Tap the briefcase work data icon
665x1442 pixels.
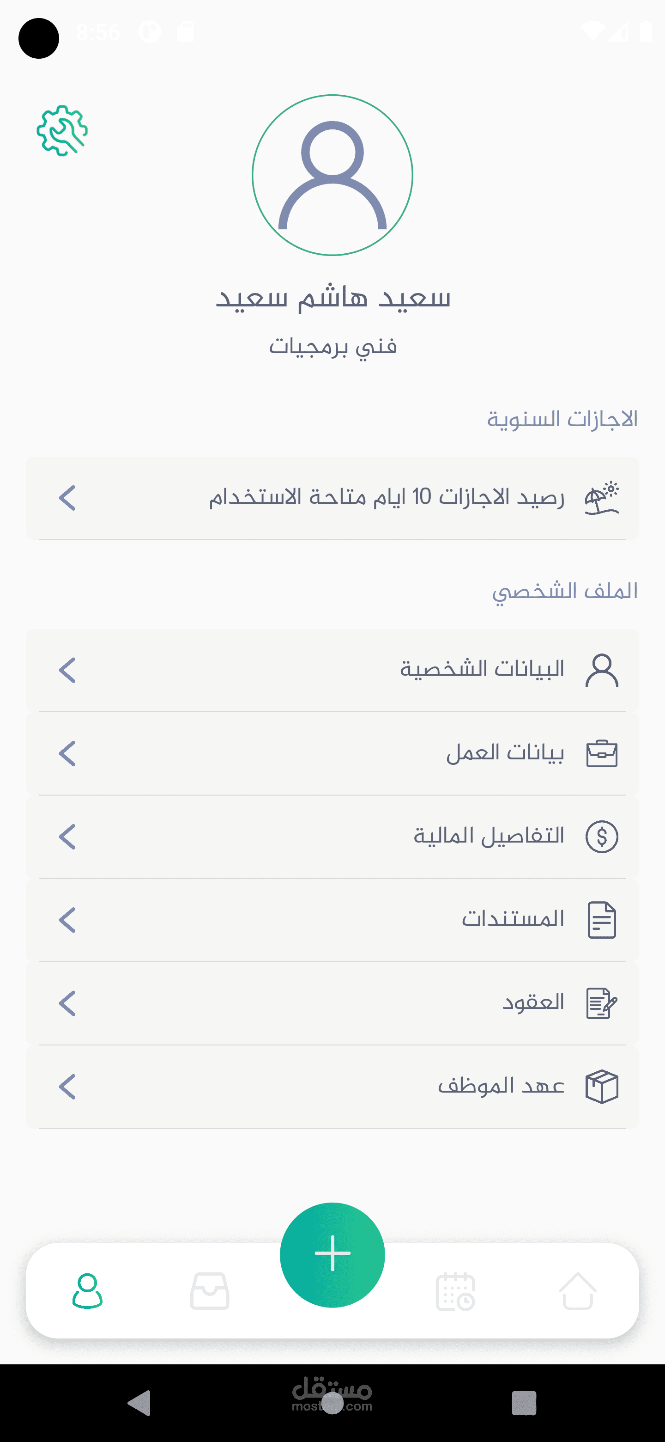click(x=601, y=753)
